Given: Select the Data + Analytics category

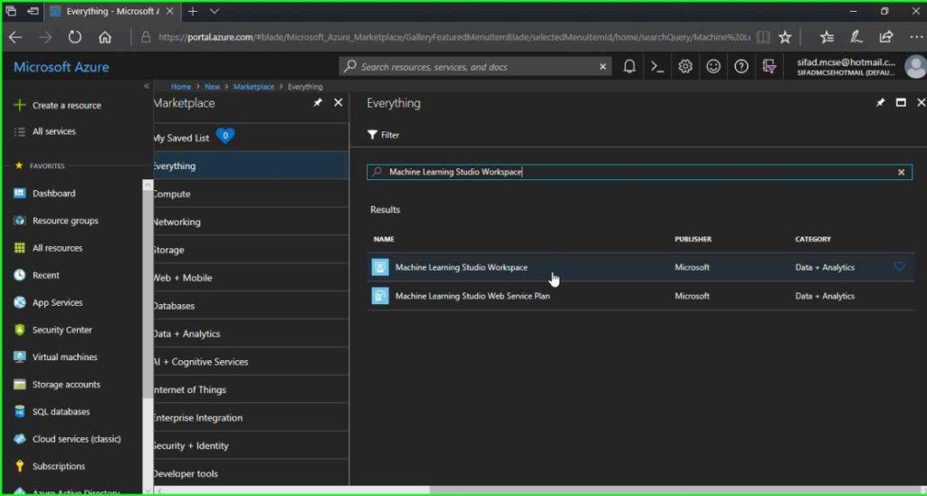Looking at the screenshot, I should [252, 333].
